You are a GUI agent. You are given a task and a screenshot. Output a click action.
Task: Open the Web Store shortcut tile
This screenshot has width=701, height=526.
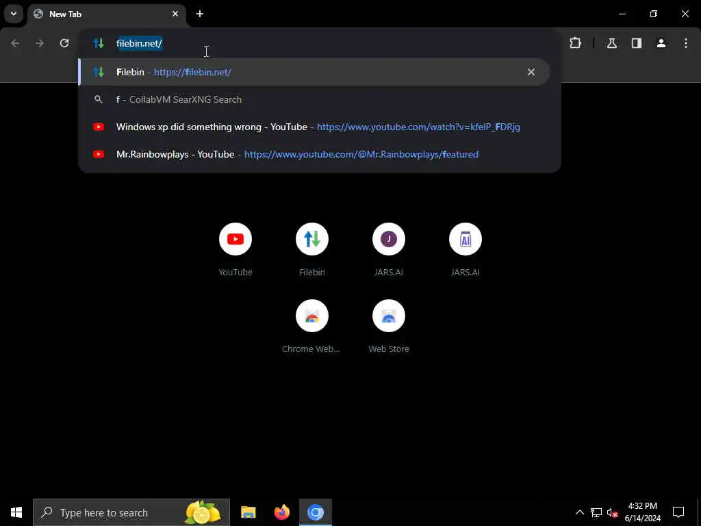[389, 327]
